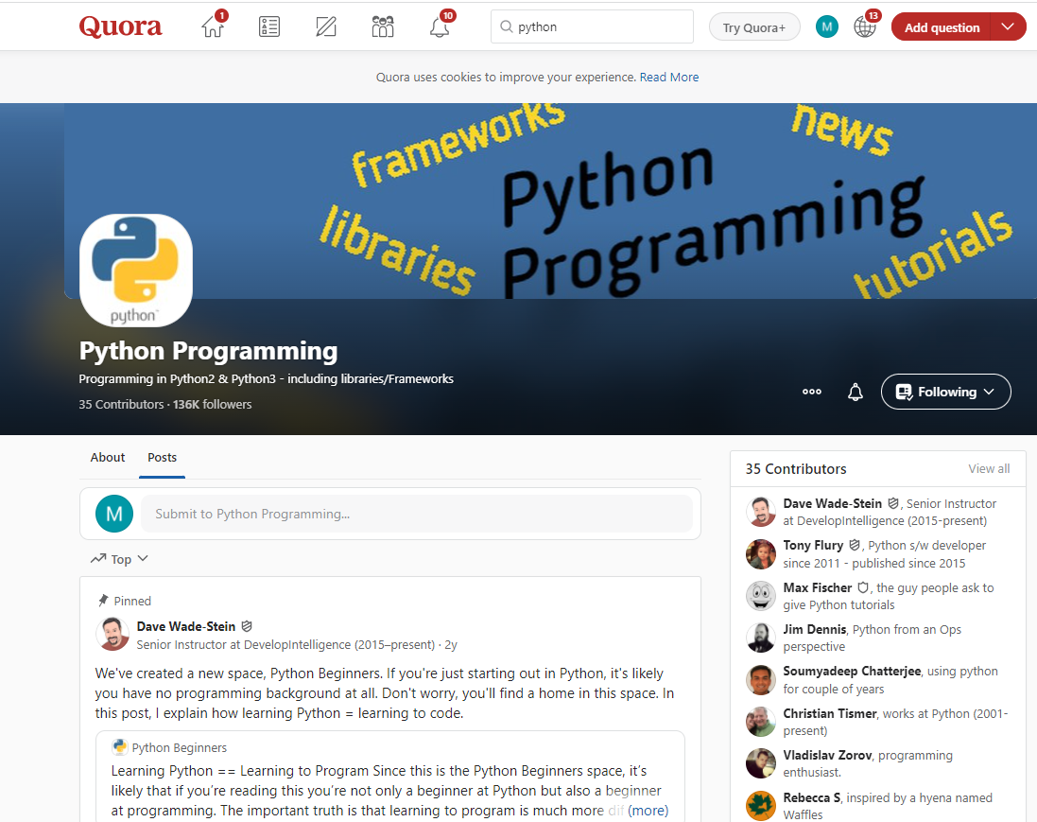Click the Quora logo

coord(120,27)
